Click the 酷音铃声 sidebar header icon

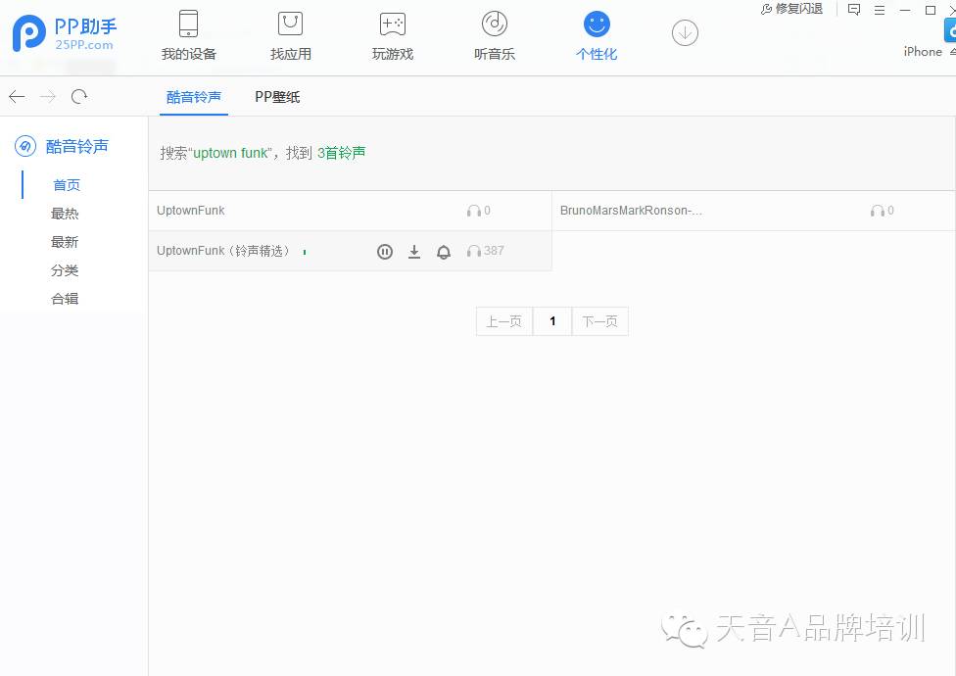click(x=25, y=146)
